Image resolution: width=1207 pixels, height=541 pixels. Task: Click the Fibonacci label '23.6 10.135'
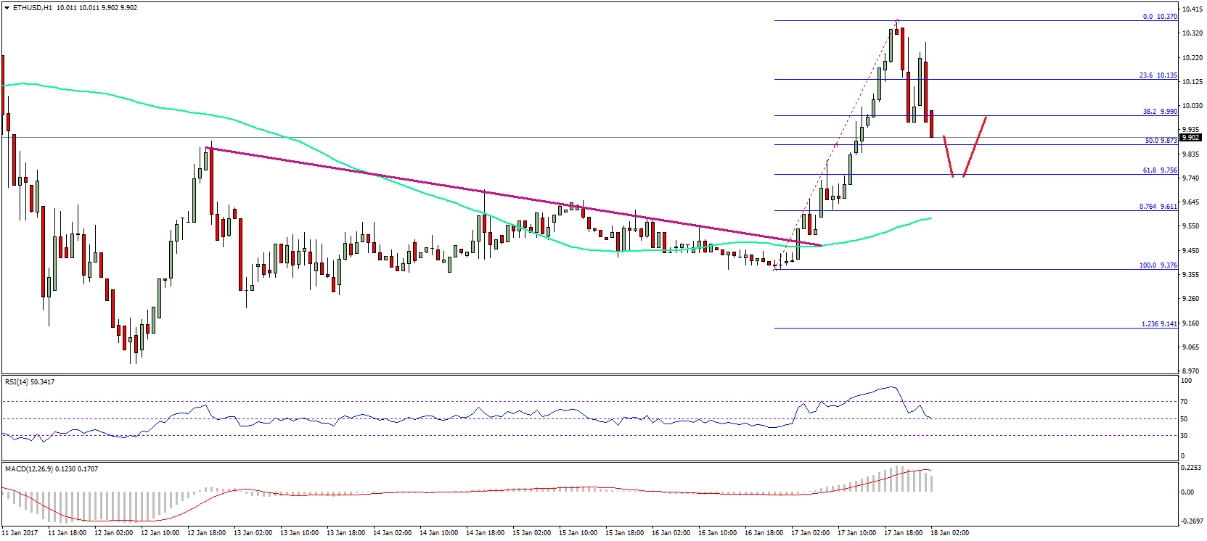pos(1158,75)
